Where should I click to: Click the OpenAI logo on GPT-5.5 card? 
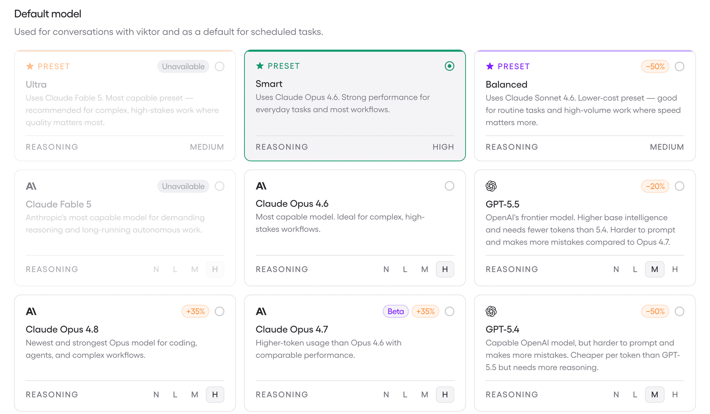point(491,186)
